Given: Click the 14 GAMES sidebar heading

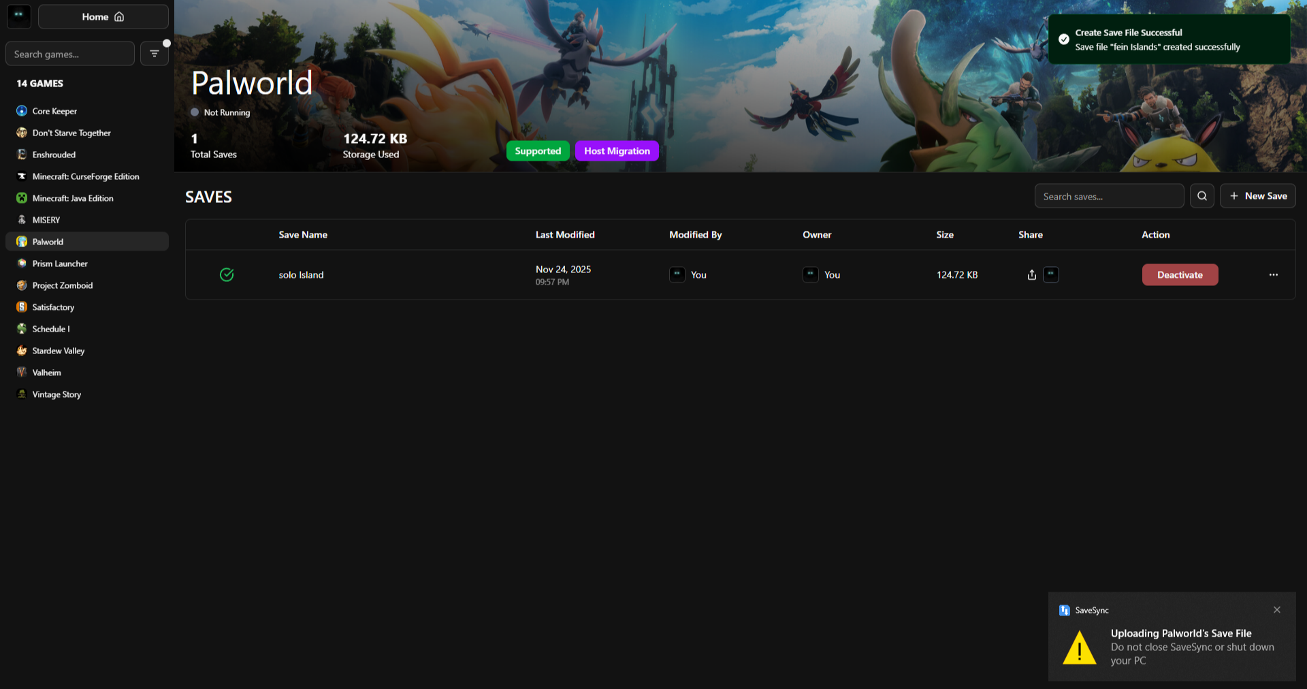Looking at the screenshot, I should [x=39, y=84].
